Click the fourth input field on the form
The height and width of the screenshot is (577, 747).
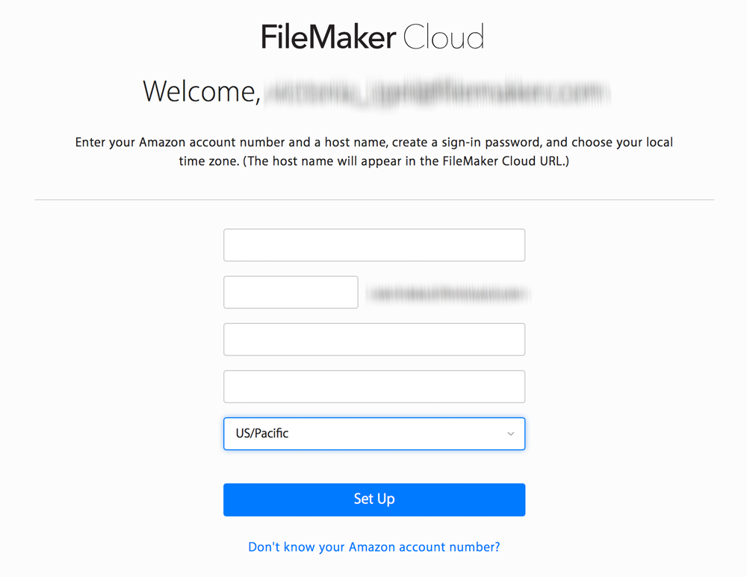pyautogui.click(x=373, y=386)
